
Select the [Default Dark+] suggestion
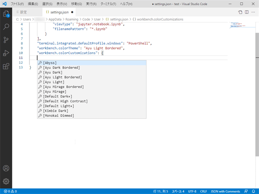point(92,96)
